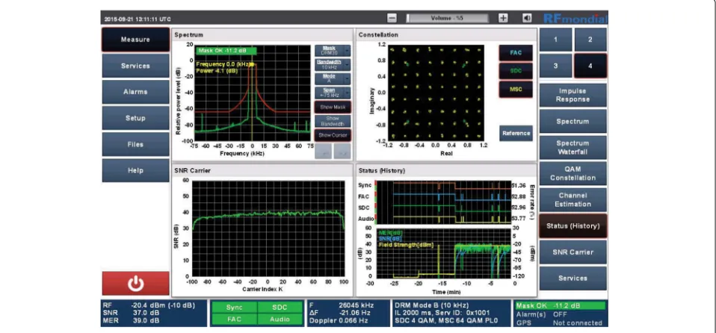
Task: Toggle SDC constellation display
Action: tap(516, 71)
